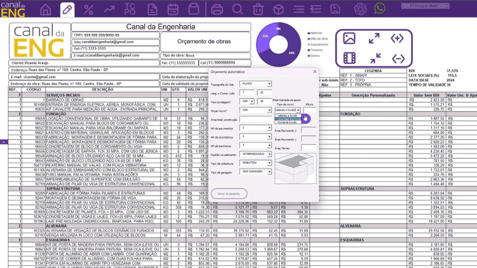Click the NSpt field containing 10
This screenshot has width=477, height=268.
pos(264,101)
